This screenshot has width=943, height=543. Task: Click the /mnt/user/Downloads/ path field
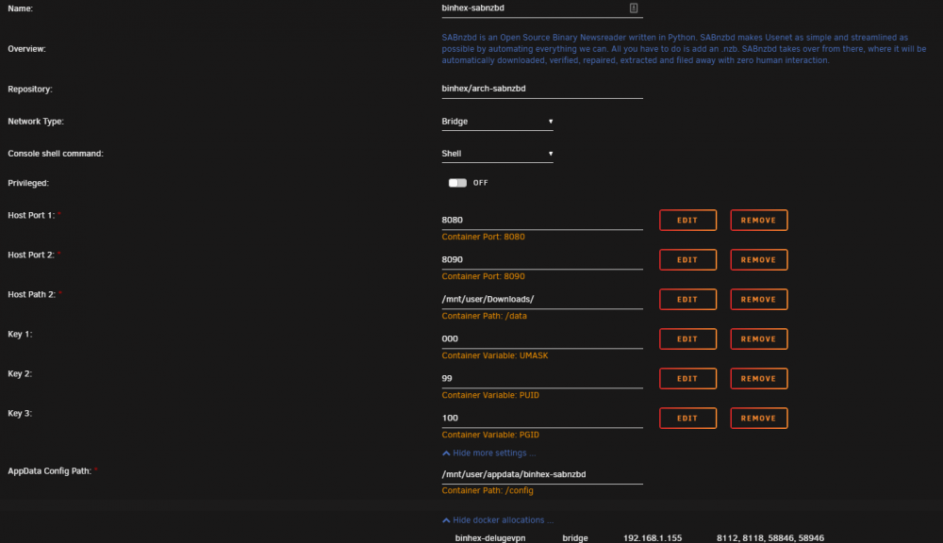[542, 300]
